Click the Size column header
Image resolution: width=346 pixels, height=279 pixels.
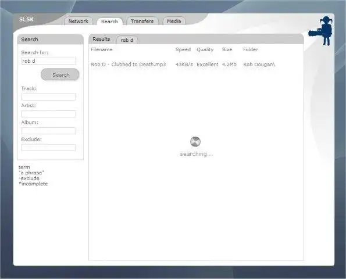point(227,49)
